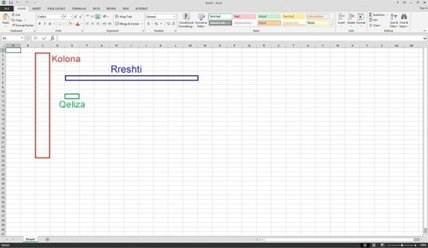Click the AutoSum sigma icon
This screenshot has height=248, width=428.
(370, 15)
